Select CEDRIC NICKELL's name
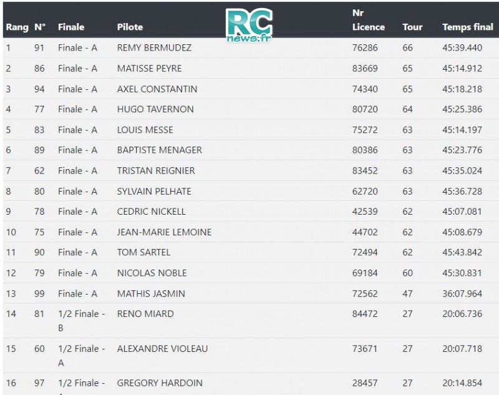This screenshot has height=395, width=499. coord(151,212)
